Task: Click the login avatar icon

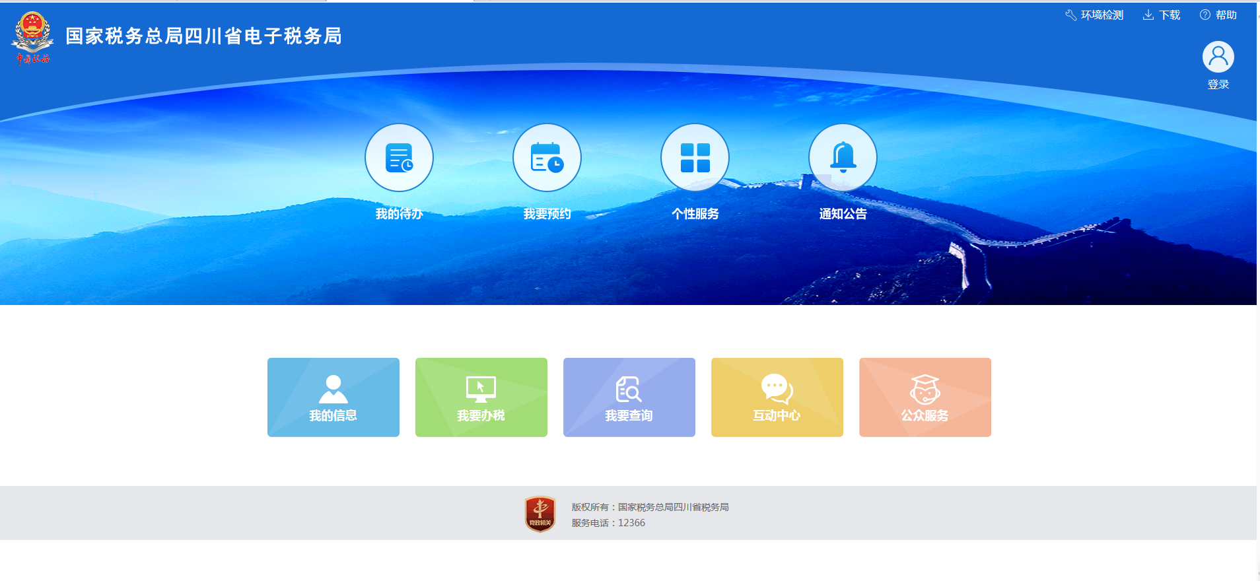Action: [x=1218, y=57]
